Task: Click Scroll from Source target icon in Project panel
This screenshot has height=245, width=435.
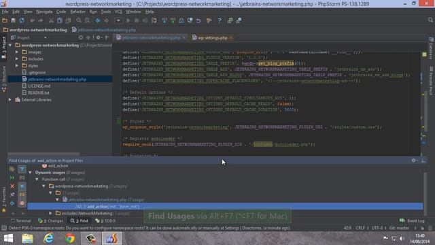Action: click(x=81, y=37)
